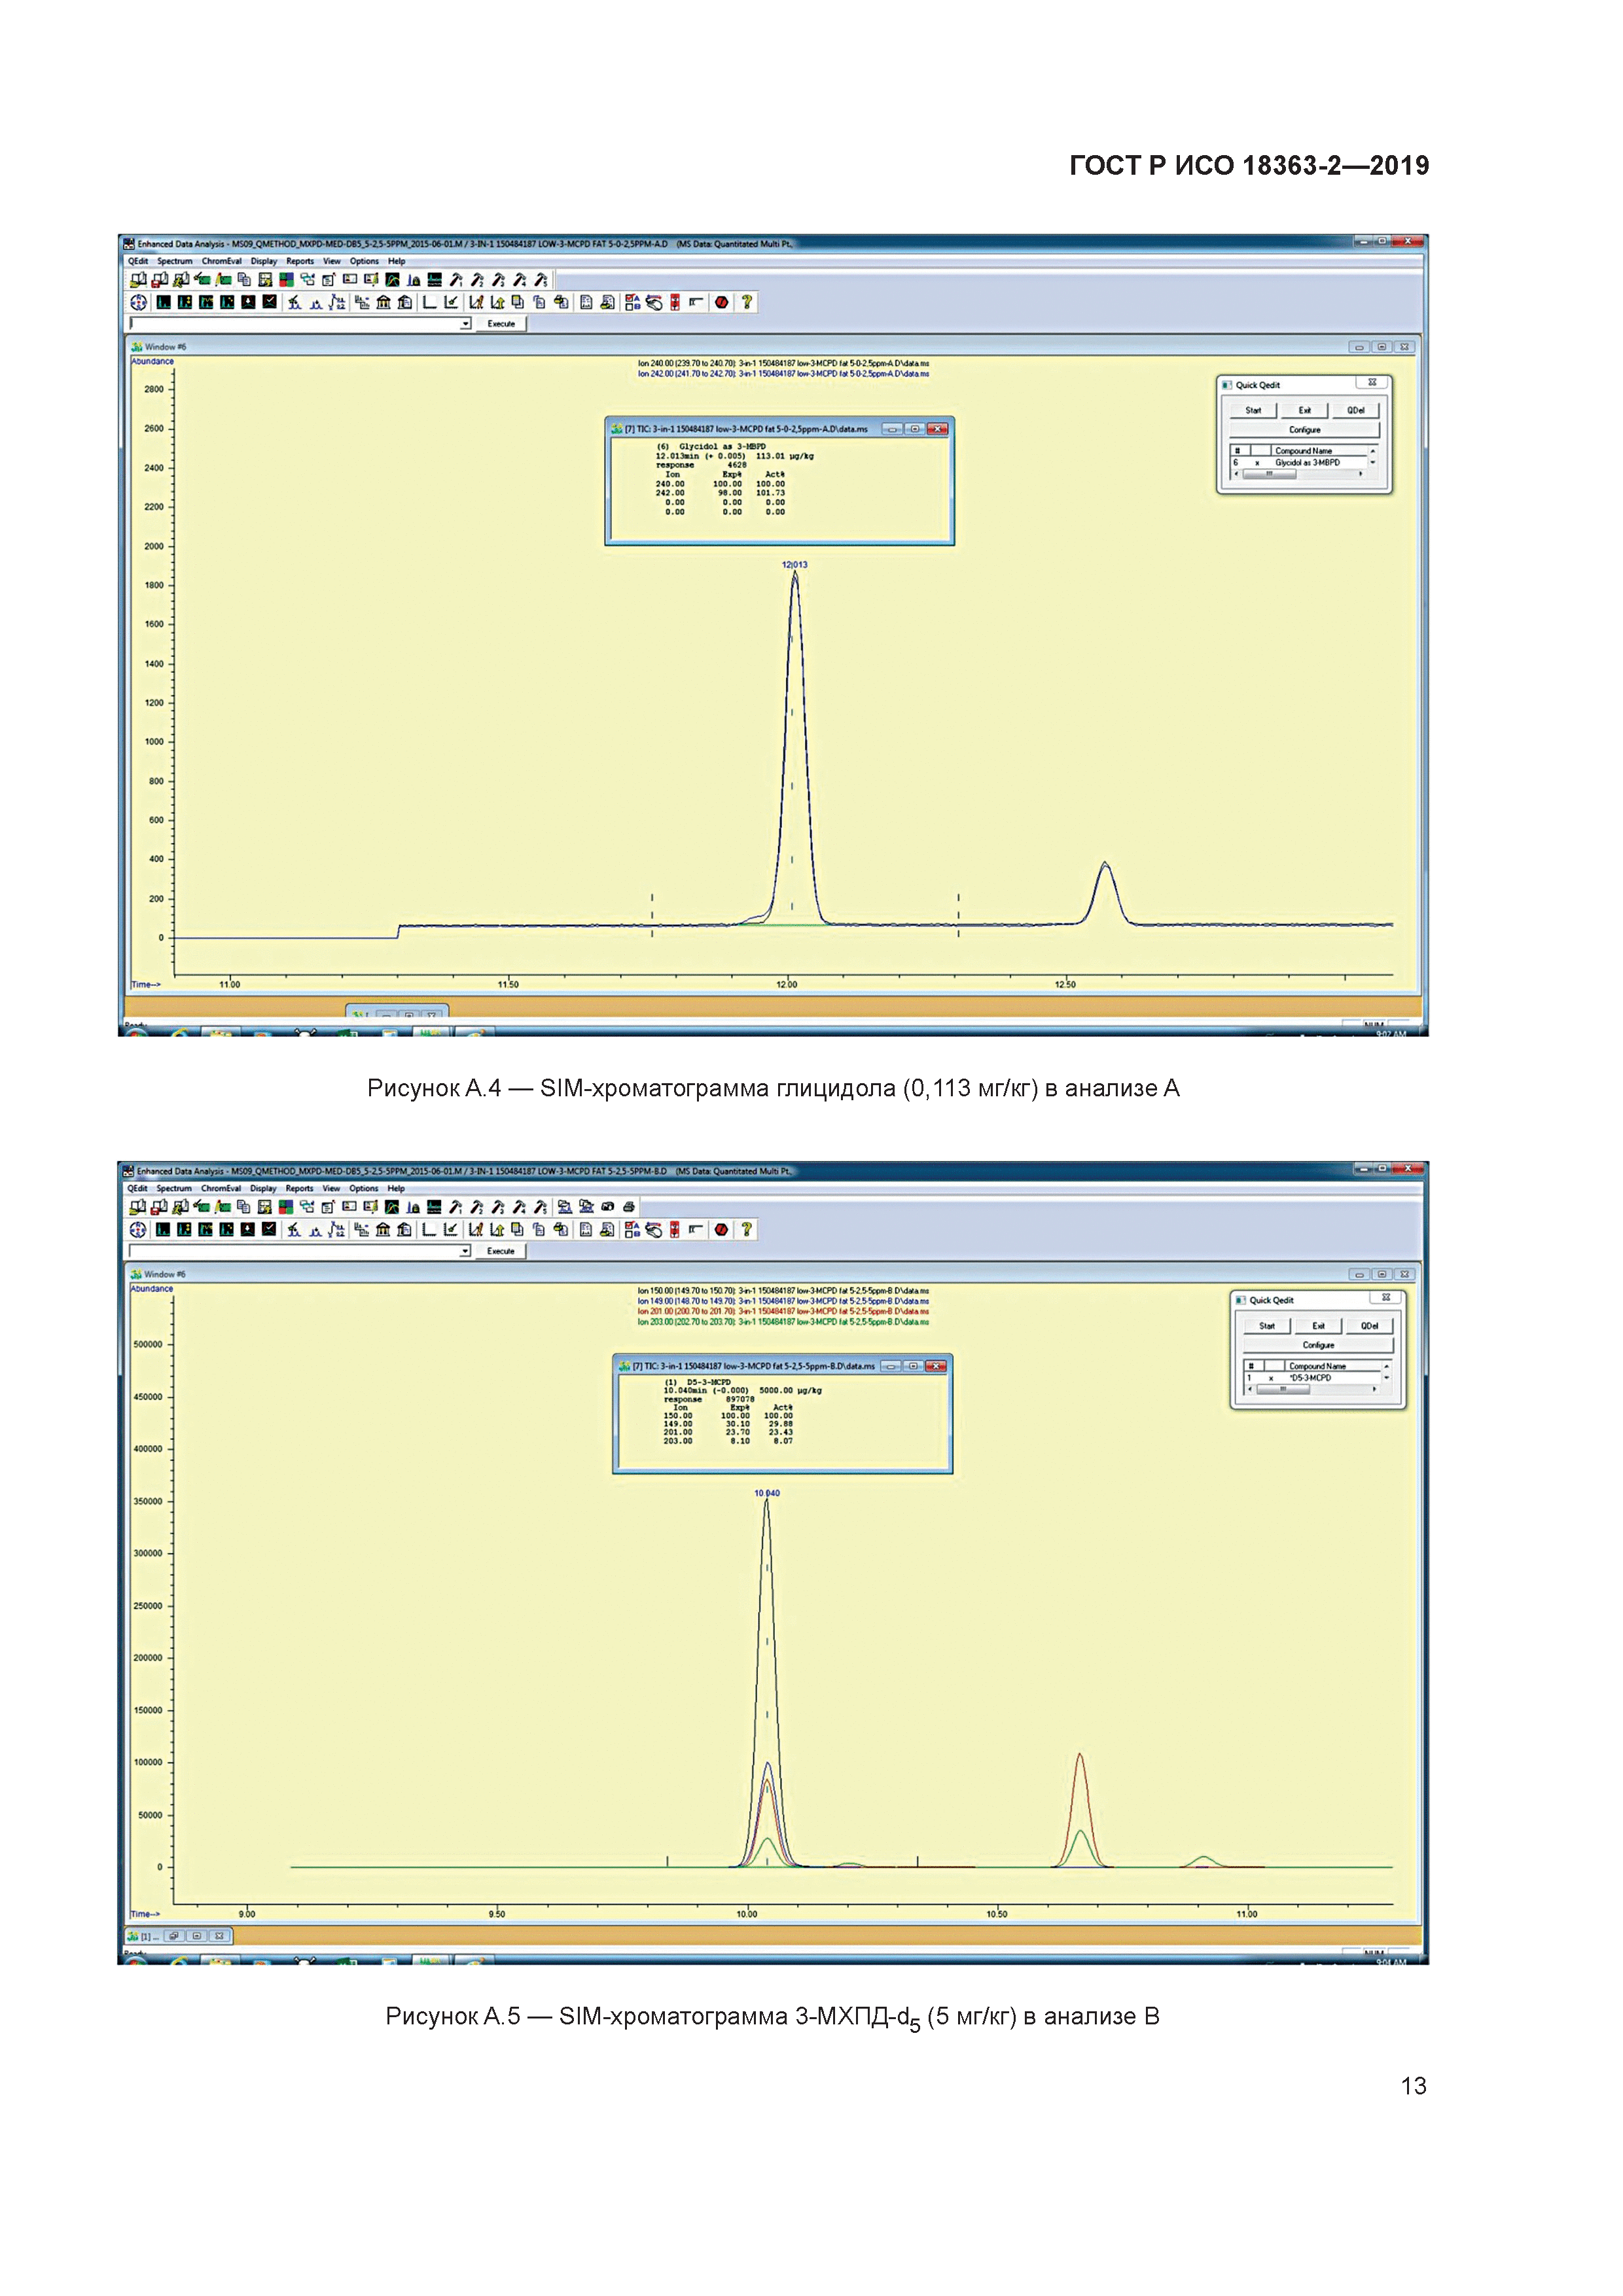Screen dimensions: 1623x2296
Task: Click the mouse pointer icon in the lower window toolbar
Action: pos(654,1230)
